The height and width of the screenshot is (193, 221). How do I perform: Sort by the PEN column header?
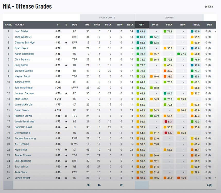point(209,25)
